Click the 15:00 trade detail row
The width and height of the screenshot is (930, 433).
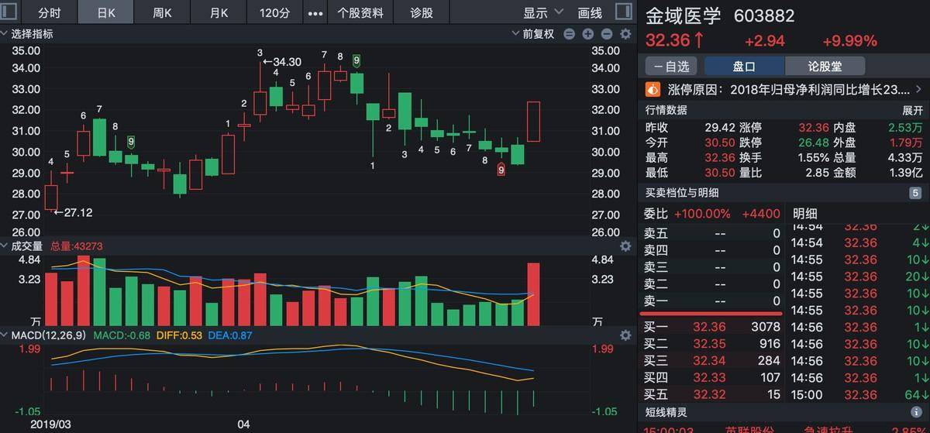click(x=859, y=395)
